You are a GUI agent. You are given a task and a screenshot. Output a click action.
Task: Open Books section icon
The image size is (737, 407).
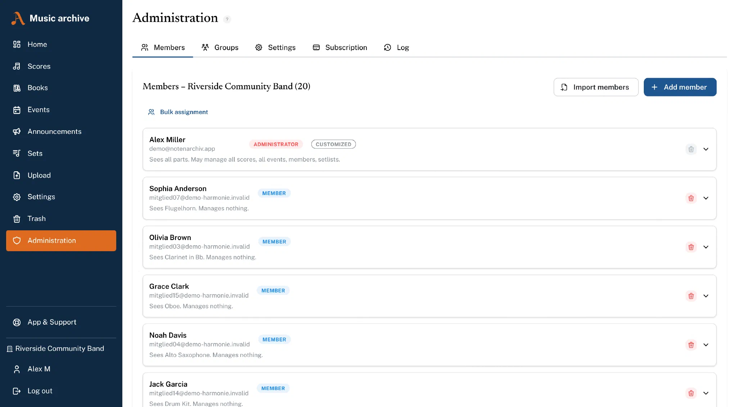point(17,88)
